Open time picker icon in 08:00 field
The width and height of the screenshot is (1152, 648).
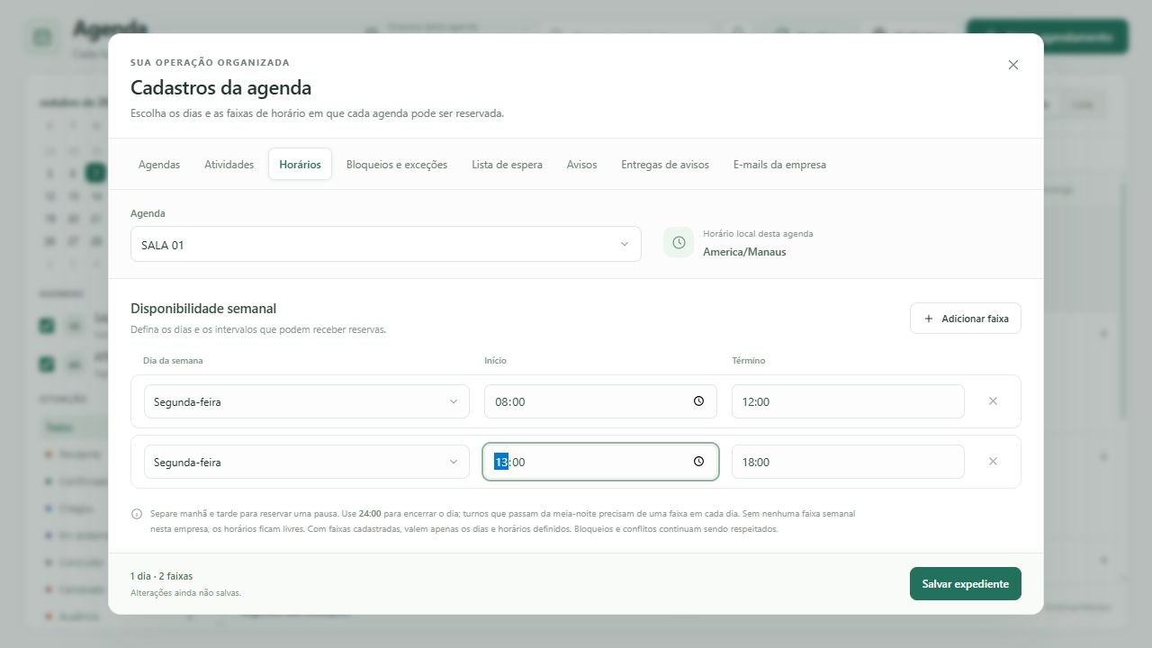[698, 401]
